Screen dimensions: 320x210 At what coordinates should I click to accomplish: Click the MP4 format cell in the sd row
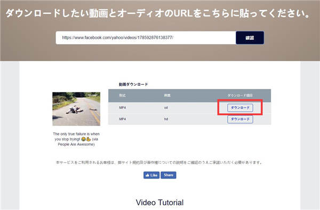(x=123, y=107)
